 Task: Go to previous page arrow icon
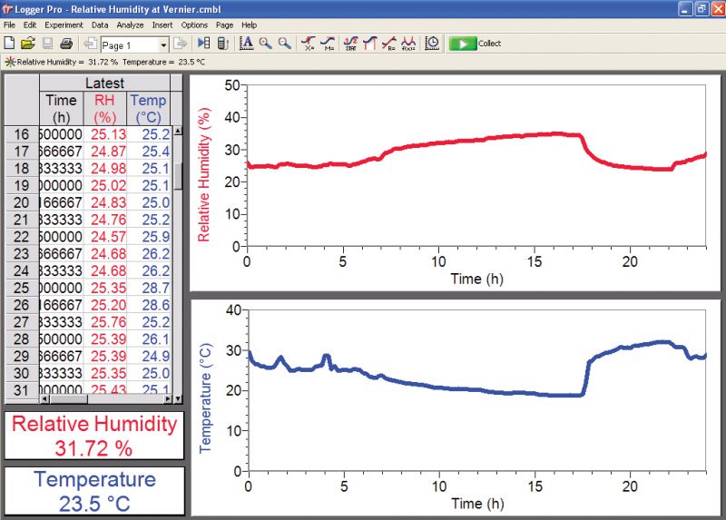(90, 44)
